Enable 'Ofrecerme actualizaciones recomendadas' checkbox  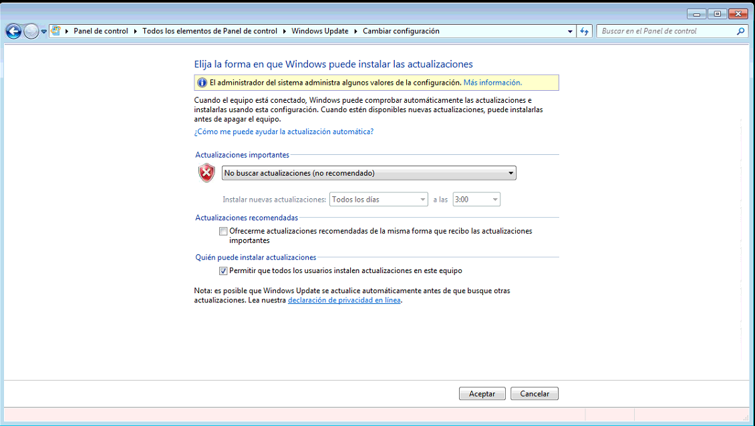tap(223, 231)
